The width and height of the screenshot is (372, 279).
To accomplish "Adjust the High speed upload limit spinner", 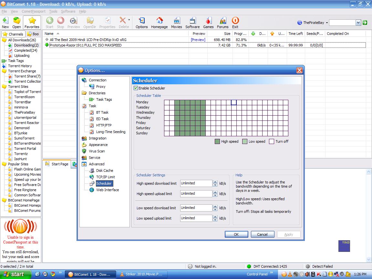I will (x=215, y=194).
